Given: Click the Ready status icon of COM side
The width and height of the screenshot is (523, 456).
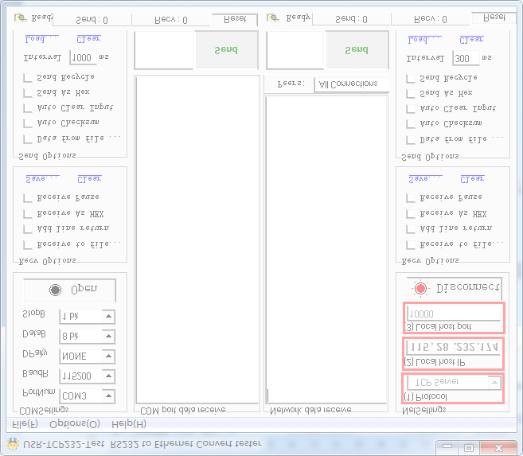Looking at the screenshot, I should click(x=21, y=18).
